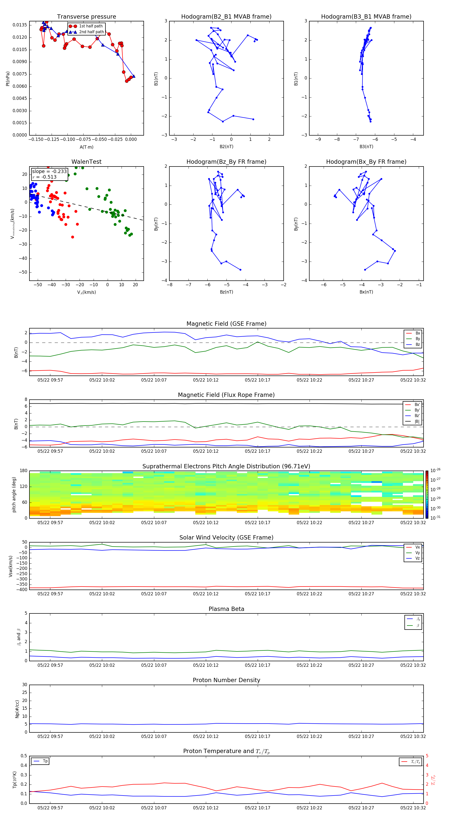The image size is (453, 830).
Task: Click the 'pitch angle (deg)' axis label
Action: 14,494
